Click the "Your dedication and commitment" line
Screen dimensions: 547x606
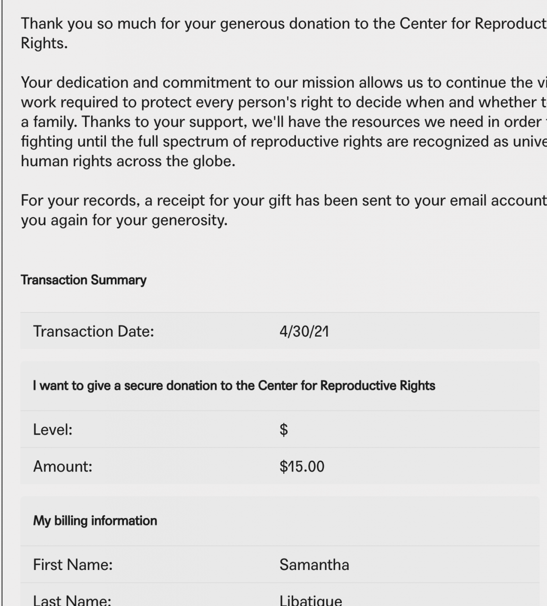point(284,83)
